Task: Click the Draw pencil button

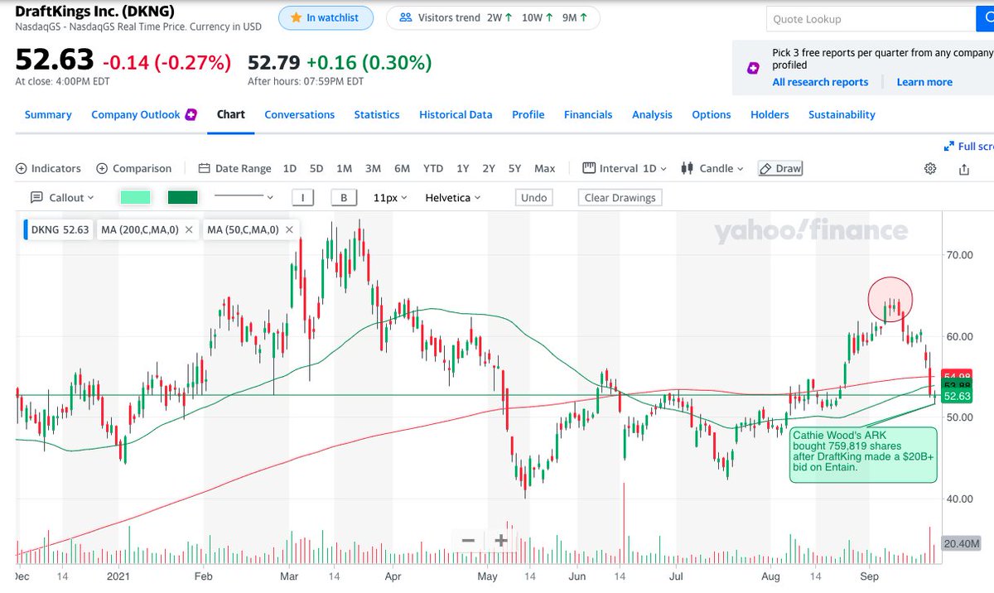Action: coord(780,168)
